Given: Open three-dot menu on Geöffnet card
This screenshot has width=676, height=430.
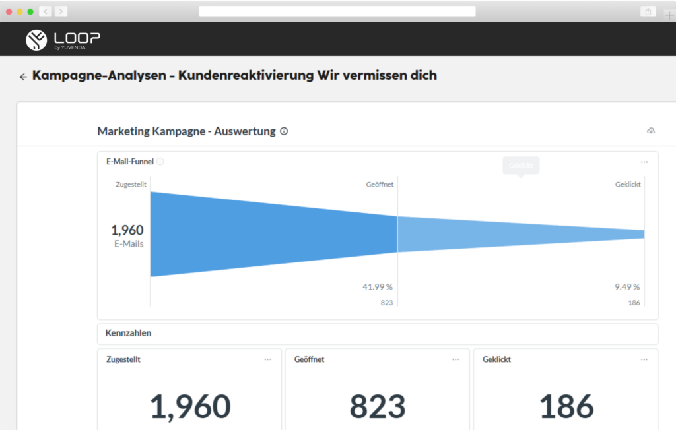Looking at the screenshot, I should tap(456, 359).
